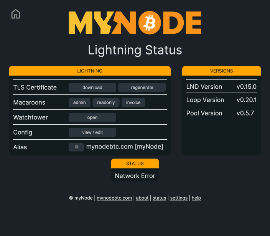
Task: Click the gear button beside Alias
Action: click(x=76, y=147)
